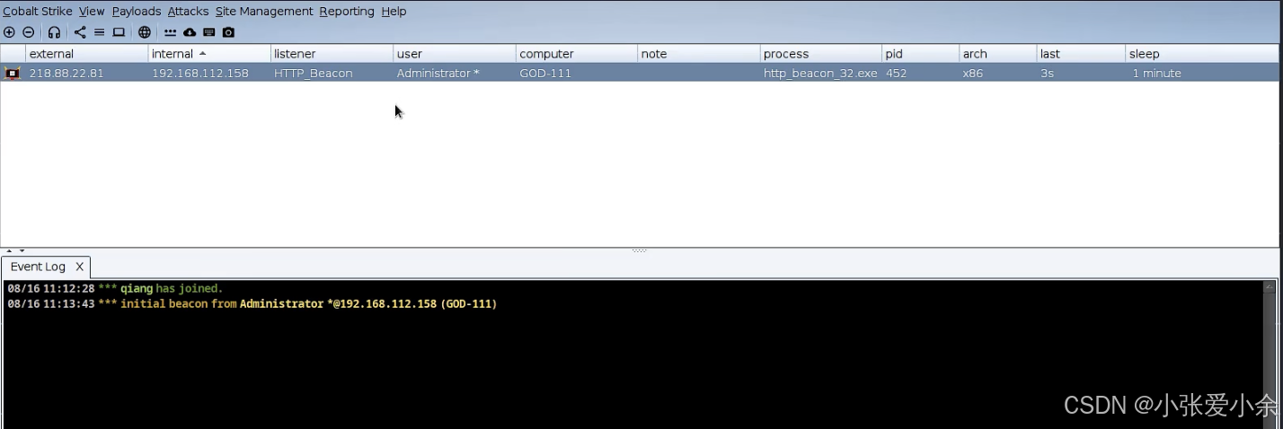Open web log via globe icon
This screenshot has height=429, width=1283.
coord(145,32)
